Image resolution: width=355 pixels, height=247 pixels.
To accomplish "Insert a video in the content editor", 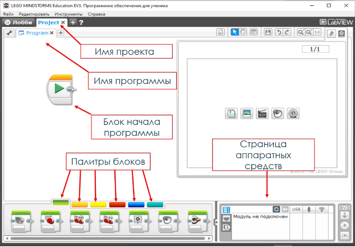I will [262, 113].
